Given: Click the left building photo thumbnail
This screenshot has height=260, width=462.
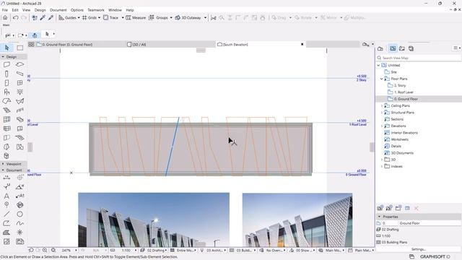Looking at the screenshot, I should (154, 220).
